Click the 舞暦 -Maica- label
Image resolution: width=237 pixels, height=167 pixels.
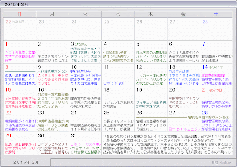[x=221, y=162]
